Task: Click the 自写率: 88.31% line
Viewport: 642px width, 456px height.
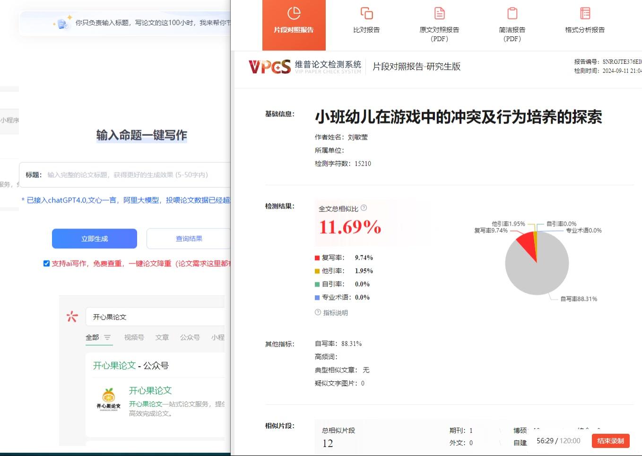Action: tap(338, 344)
